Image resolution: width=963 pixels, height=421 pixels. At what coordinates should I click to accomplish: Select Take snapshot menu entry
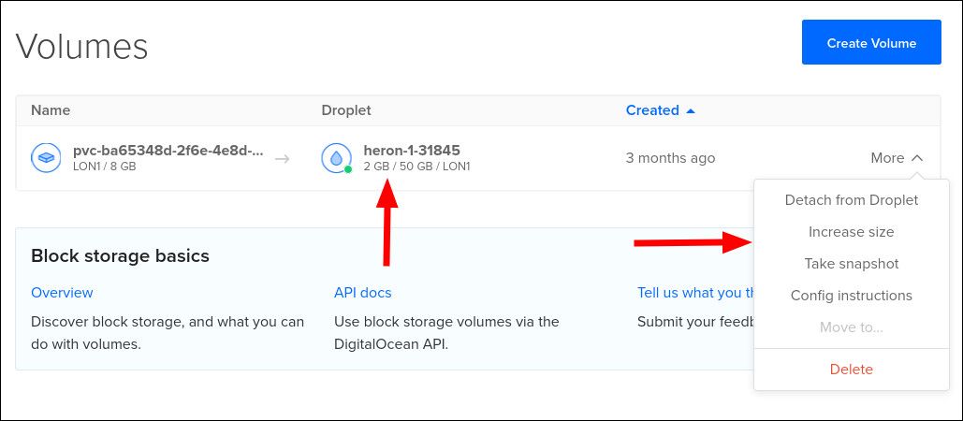coord(851,264)
